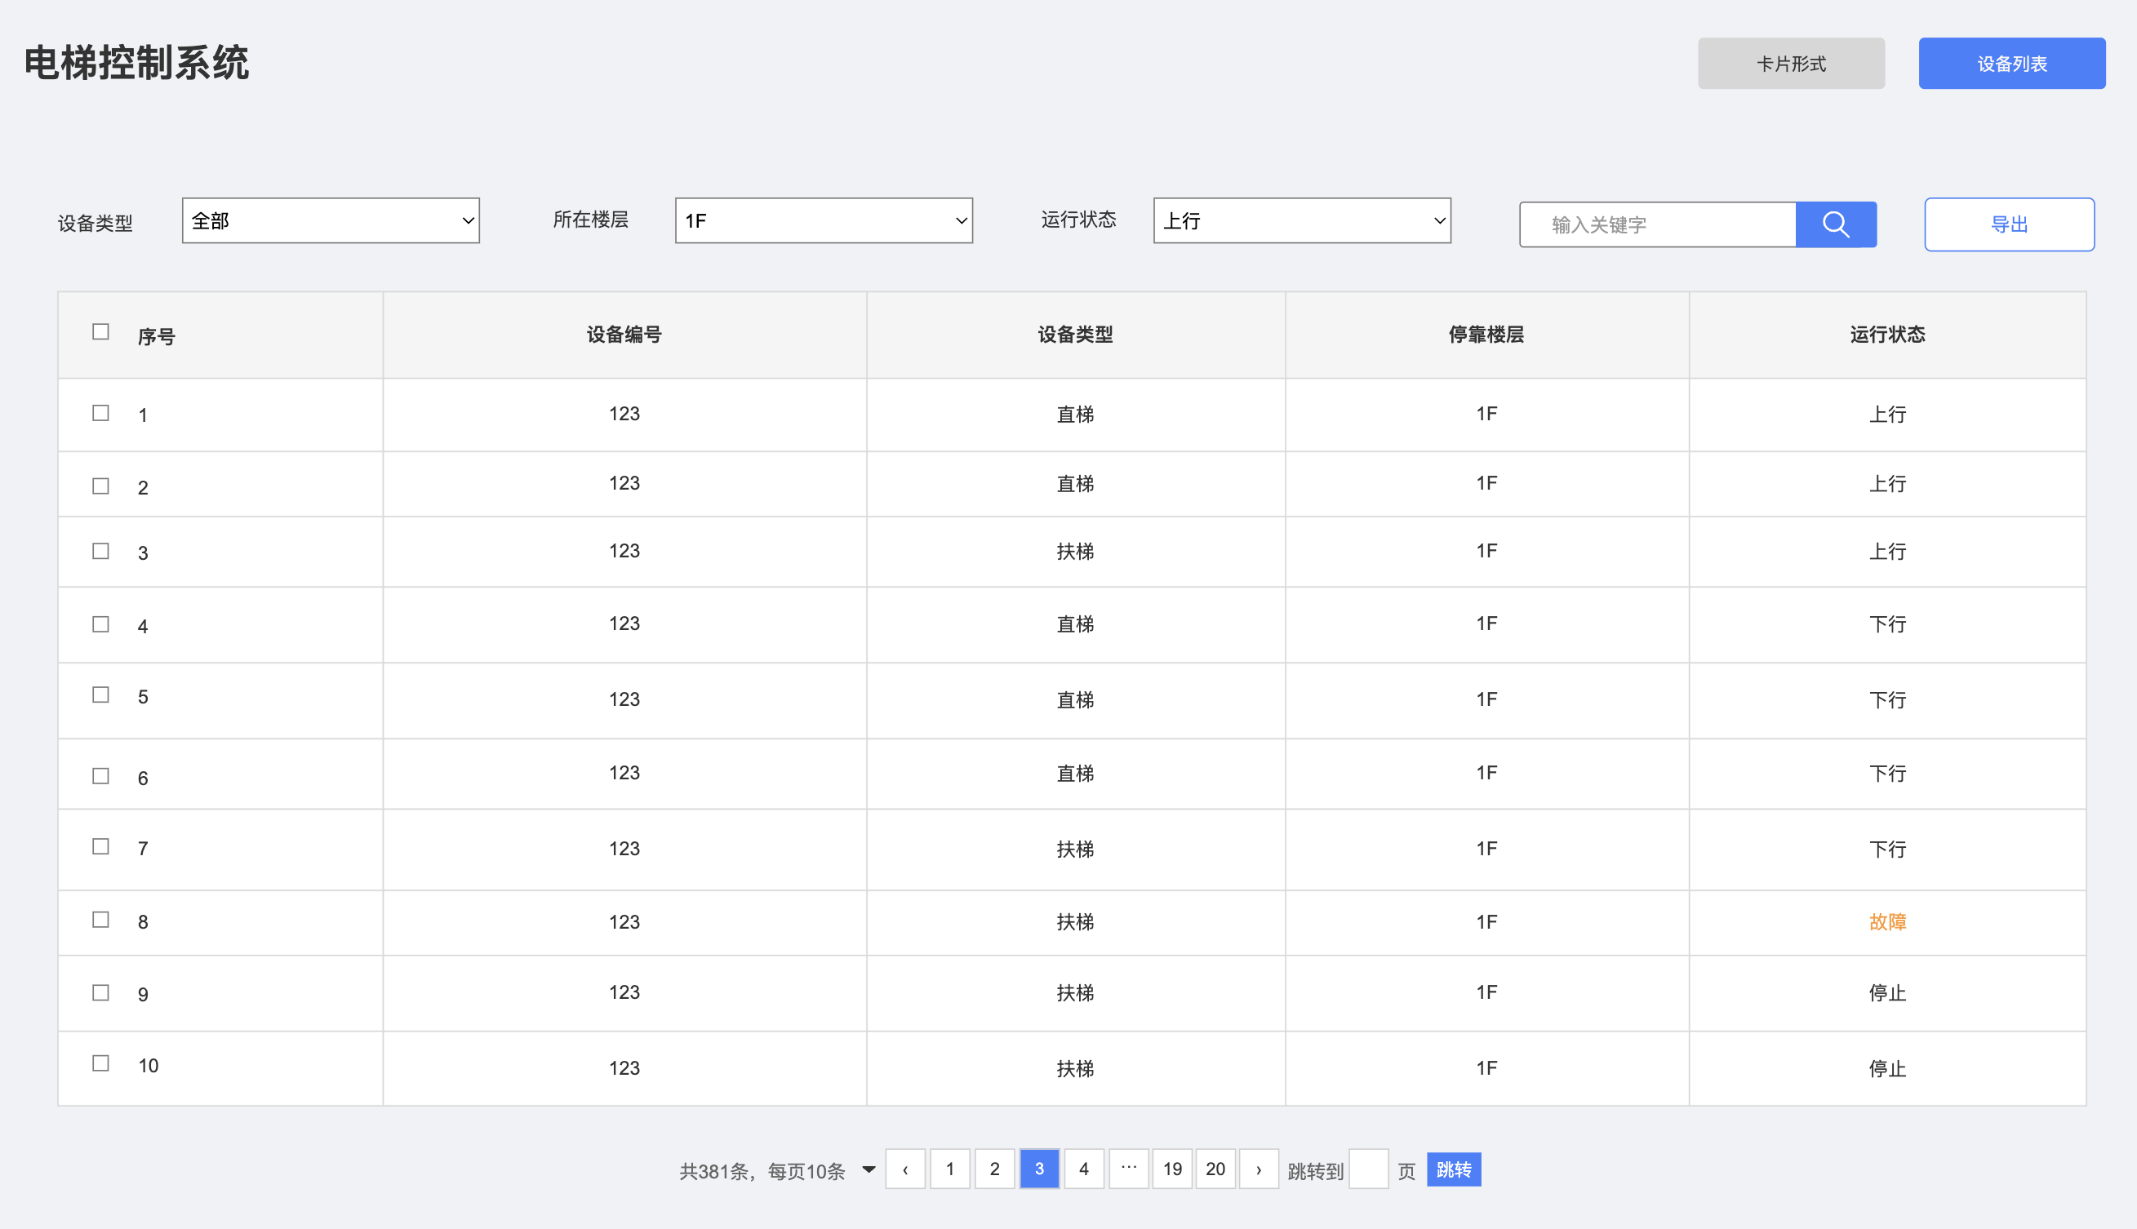Click the magnifier search icon button
The image size is (2137, 1229).
pyautogui.click(x=1836, y=224)
